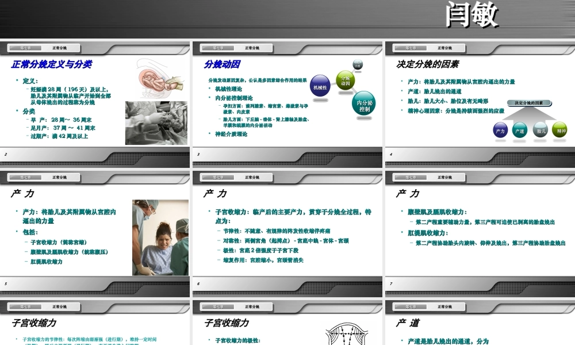Click the 内分泌控制 sphere graphic
575x345 pixels.
364,105
